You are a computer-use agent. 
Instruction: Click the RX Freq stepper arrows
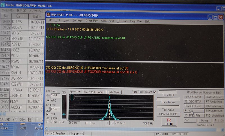point(48,95)
